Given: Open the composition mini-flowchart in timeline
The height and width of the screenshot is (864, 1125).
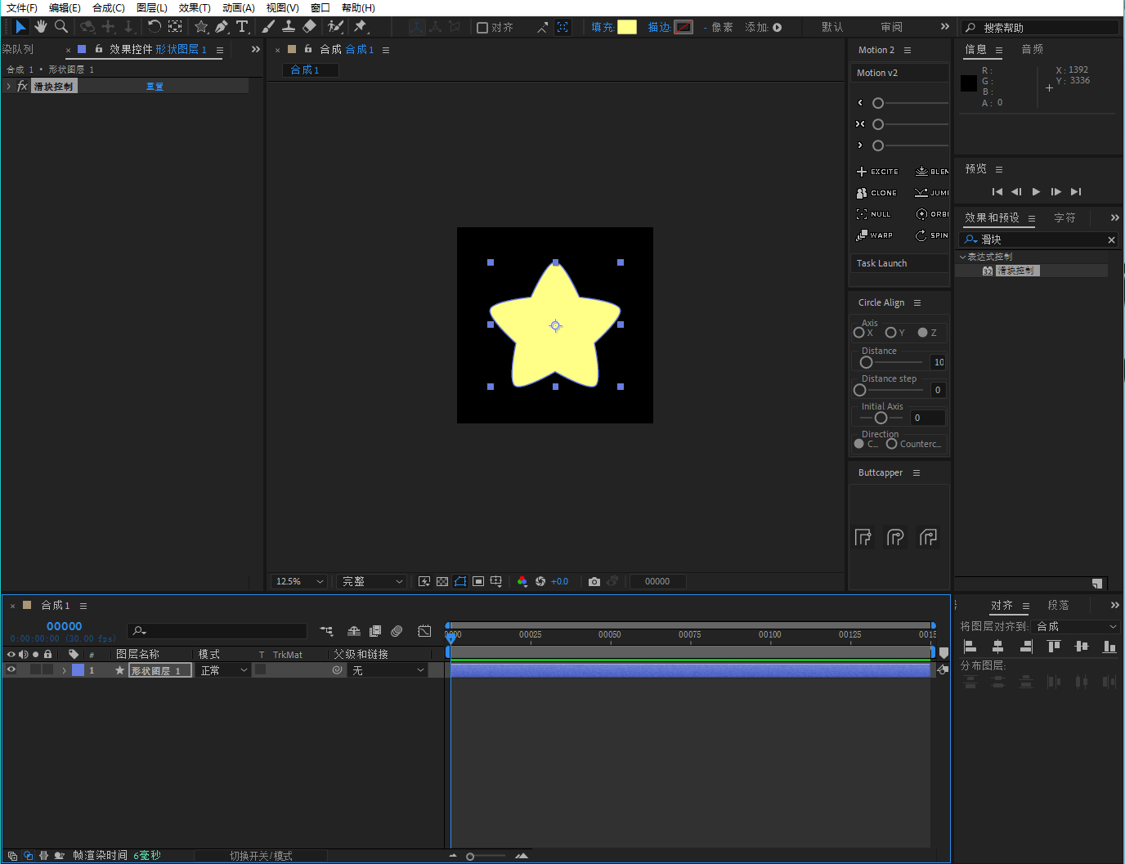Looking at the screenshot, I should [x=327, y=631].
